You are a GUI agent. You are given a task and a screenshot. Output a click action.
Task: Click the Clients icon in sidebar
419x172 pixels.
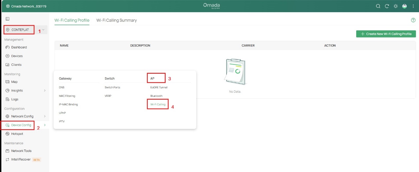pos(8,65)
